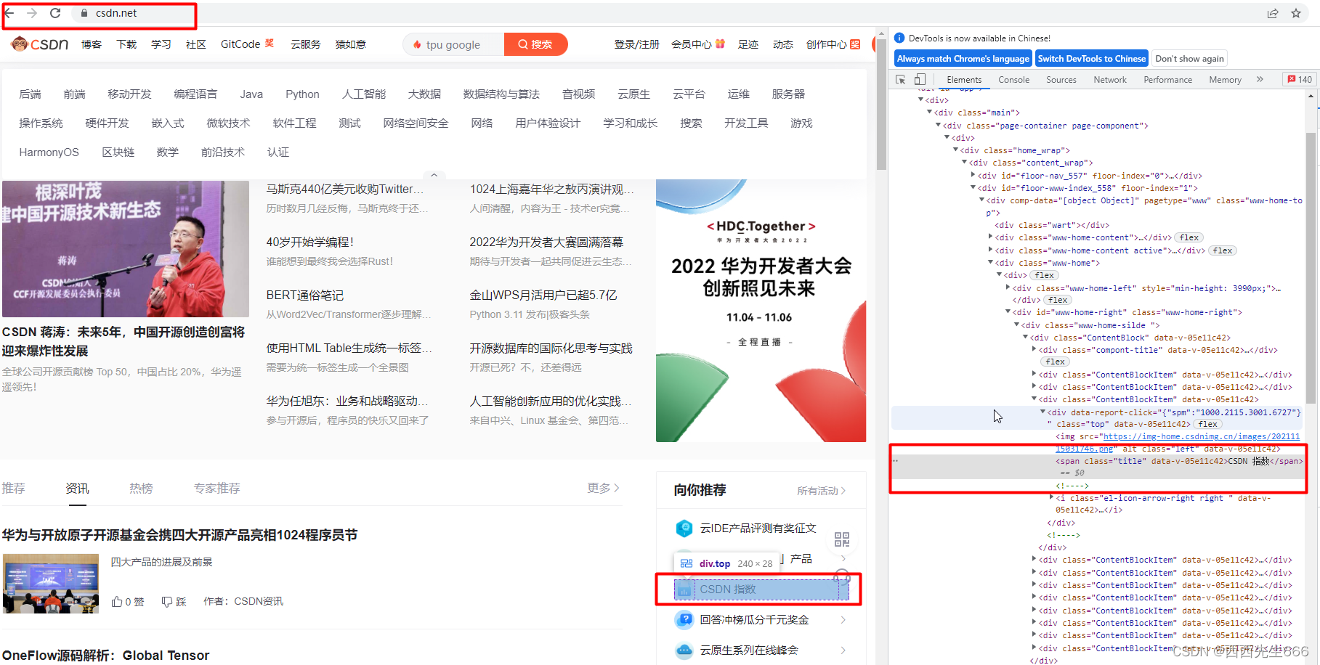The image size is (1320, 665).
Task: Bookmark this page with the star icon
Action: point(1296,13)
